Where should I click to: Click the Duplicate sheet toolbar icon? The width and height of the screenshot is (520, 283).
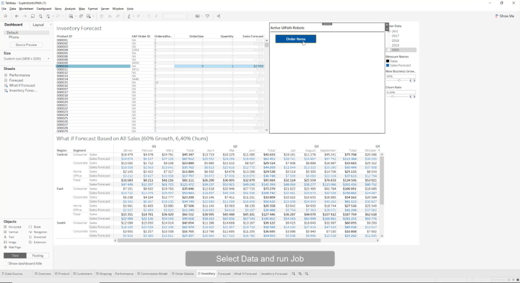coord(80,16)
